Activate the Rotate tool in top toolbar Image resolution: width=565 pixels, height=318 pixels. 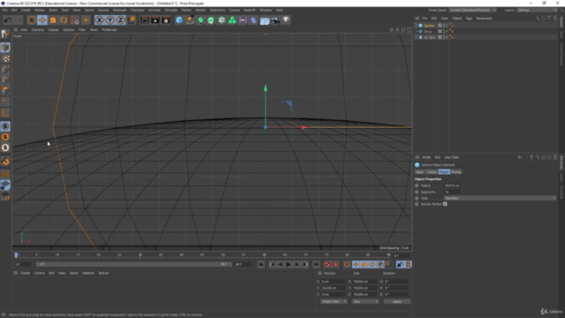coord(64,20)
